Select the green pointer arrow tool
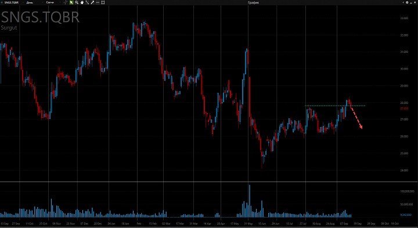Screen dimensions: 418x228 pyautogui.click(x=71, y=2)
